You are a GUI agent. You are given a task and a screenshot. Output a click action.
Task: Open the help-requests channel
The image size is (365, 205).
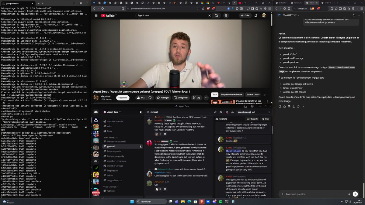(114, 151)
